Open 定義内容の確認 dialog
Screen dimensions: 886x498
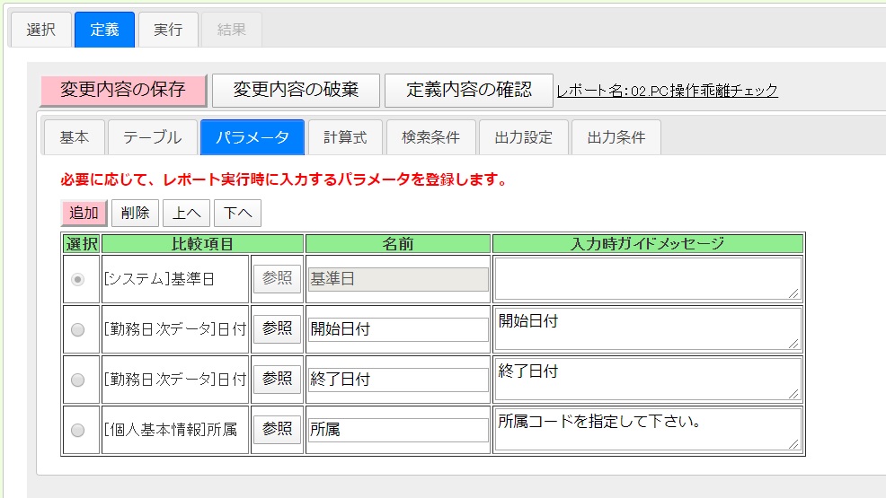(x=469, y=90)
